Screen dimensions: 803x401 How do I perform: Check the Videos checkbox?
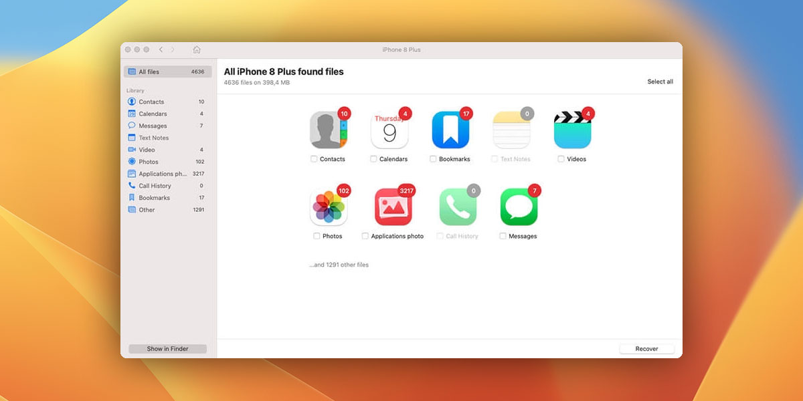(x=561, y=159)
